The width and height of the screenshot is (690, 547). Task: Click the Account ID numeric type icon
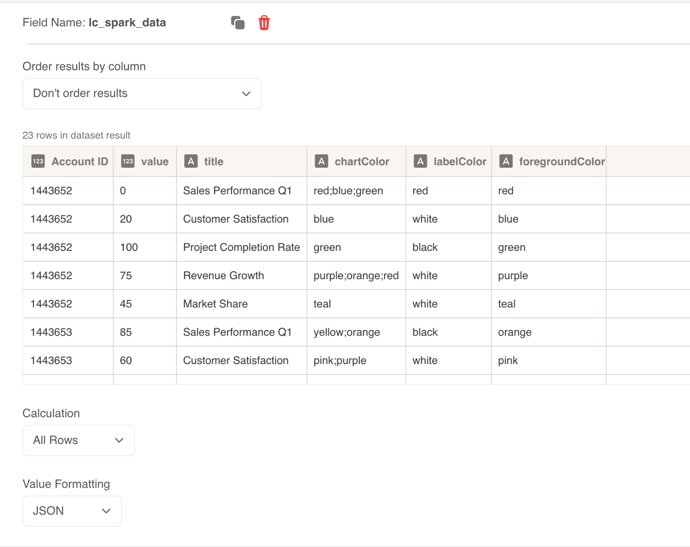[38, 161]
